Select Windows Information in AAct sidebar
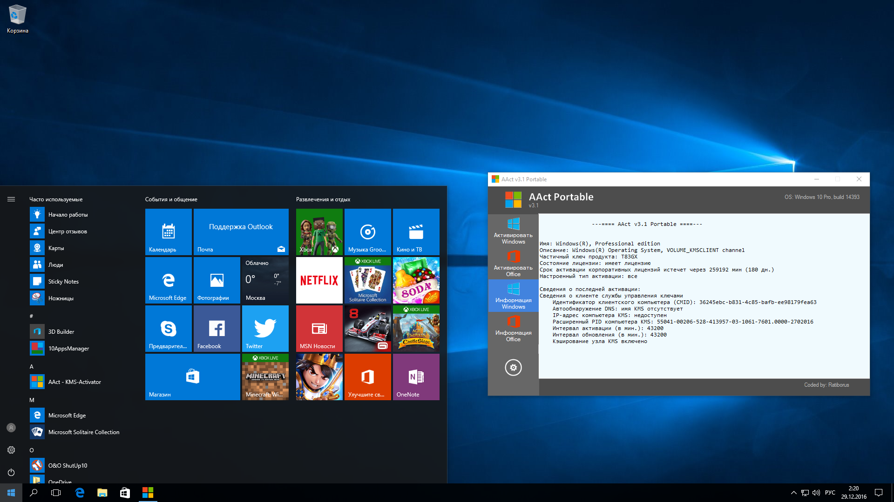This screenshot has width=894, height=502. pos(513,296)
